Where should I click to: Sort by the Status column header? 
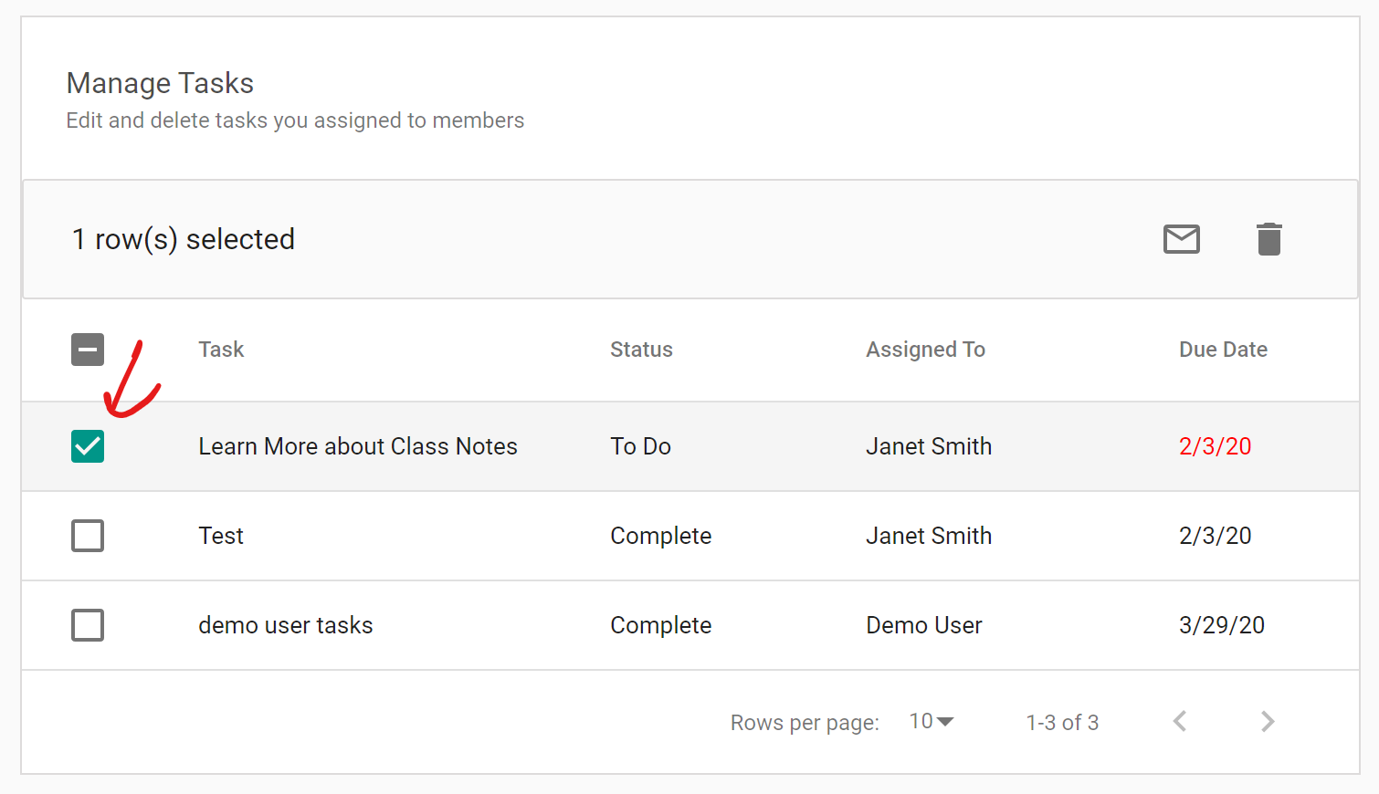click(641, 350)
